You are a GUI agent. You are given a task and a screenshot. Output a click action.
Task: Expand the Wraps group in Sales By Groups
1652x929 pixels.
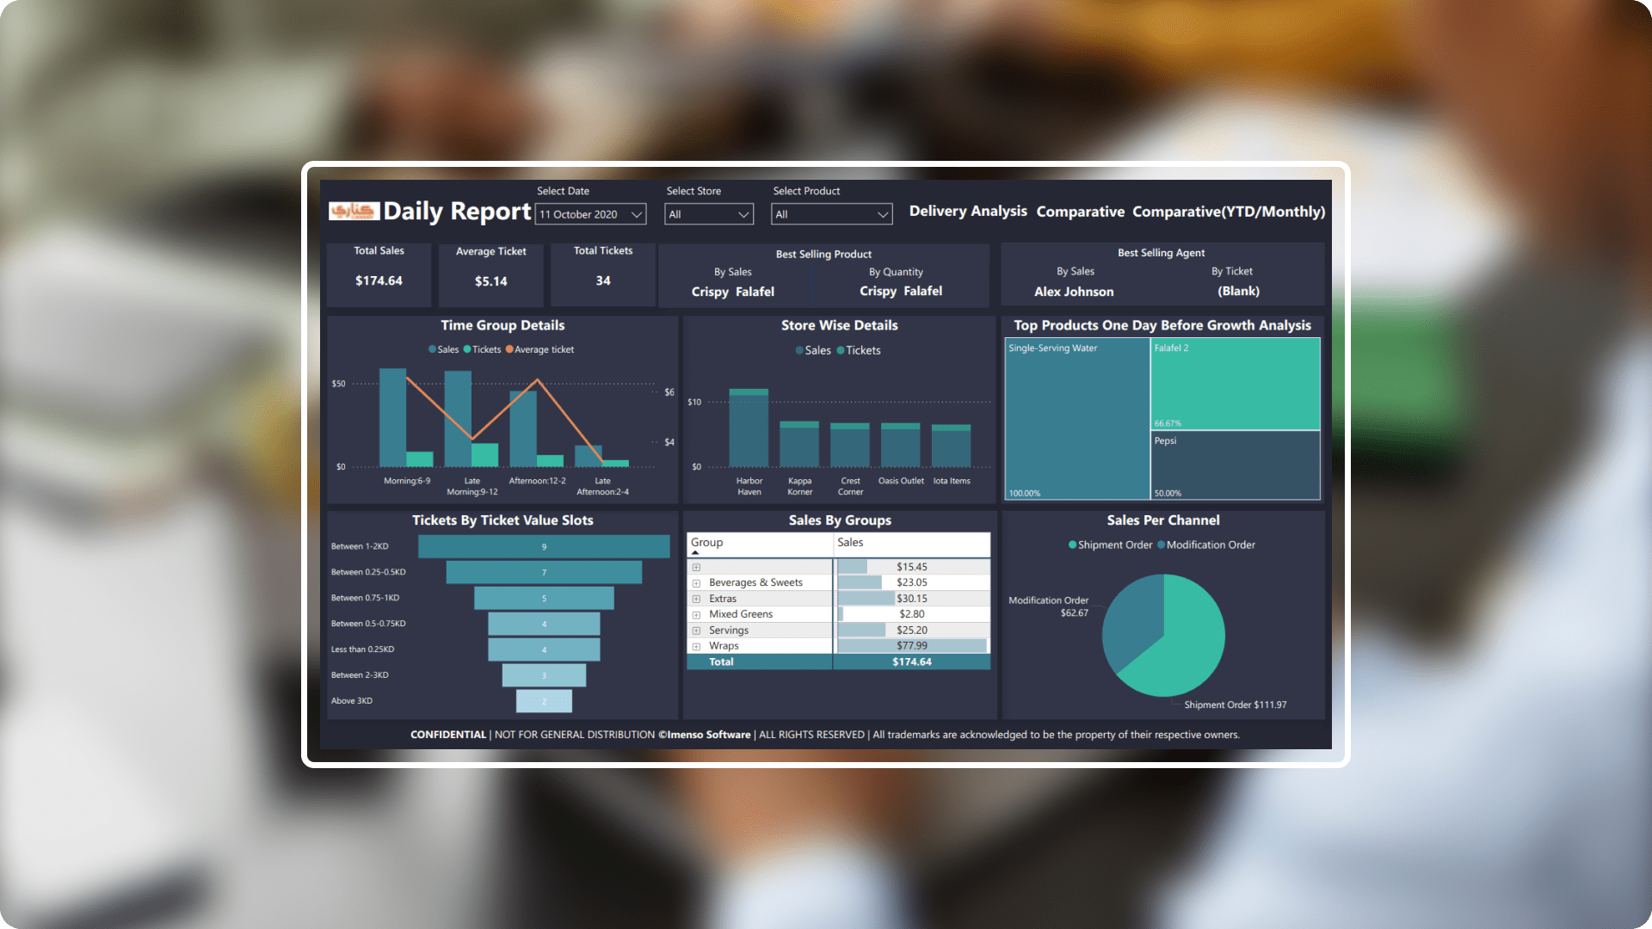click(x=697, y=646)
